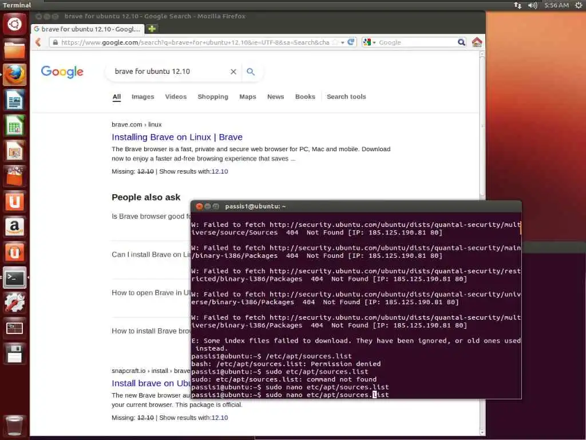
Task: Click the floppy disk drive launcher icon
Action: click(x=14, y=354)
